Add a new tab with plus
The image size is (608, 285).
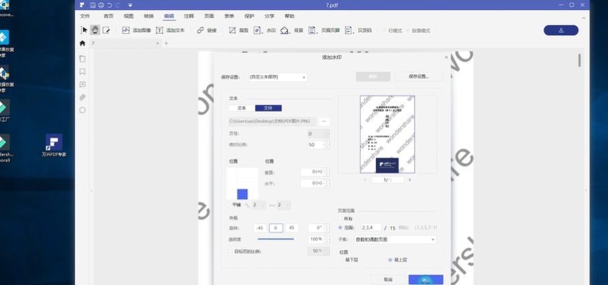coord(166,43)
